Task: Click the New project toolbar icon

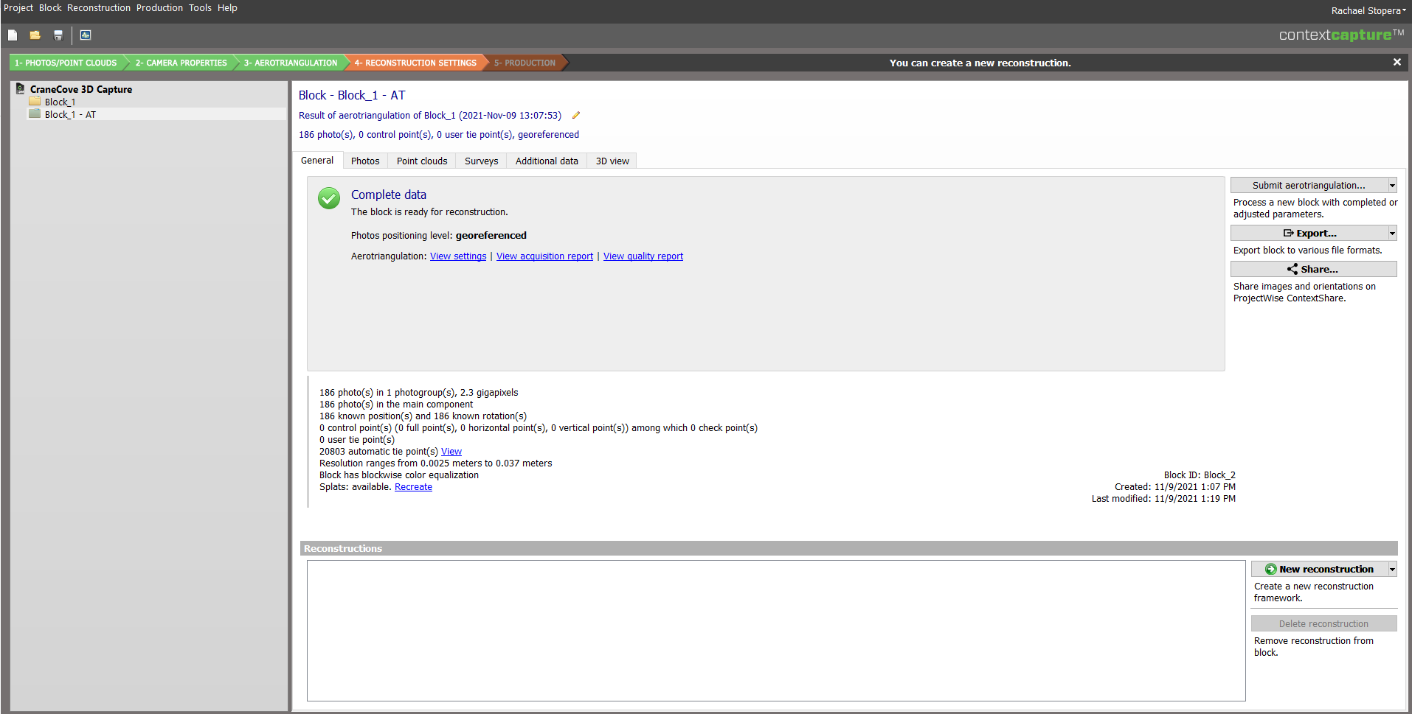Action: click(x=13, y=35)
